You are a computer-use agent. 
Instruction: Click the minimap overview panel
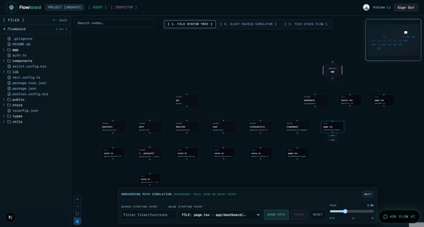(393, 40)
